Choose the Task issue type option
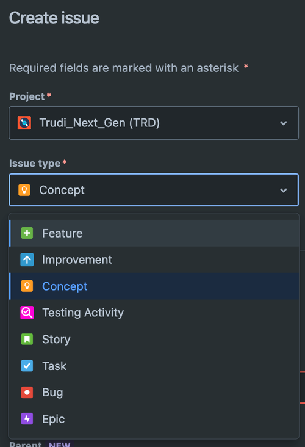 [154, 366]
